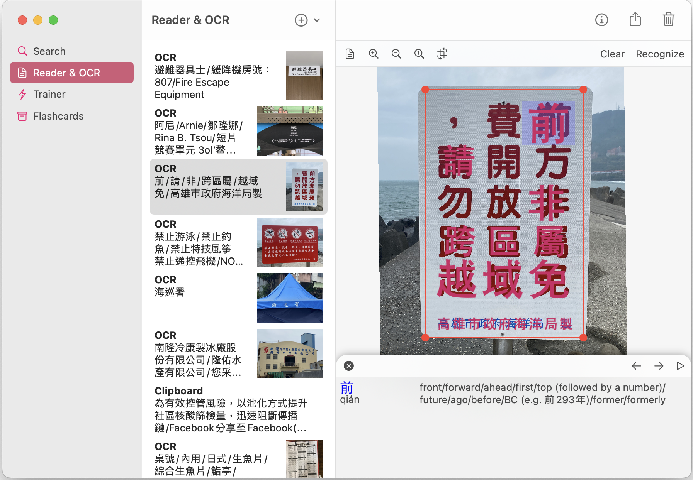The height and width of the screenshot is (480, 693).
Task: Click the blue tent thumbnail
Action: pos(290,298)
